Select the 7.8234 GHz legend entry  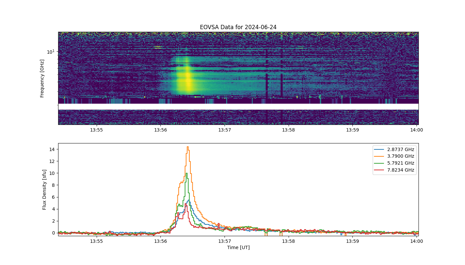[x=394, y=170]
